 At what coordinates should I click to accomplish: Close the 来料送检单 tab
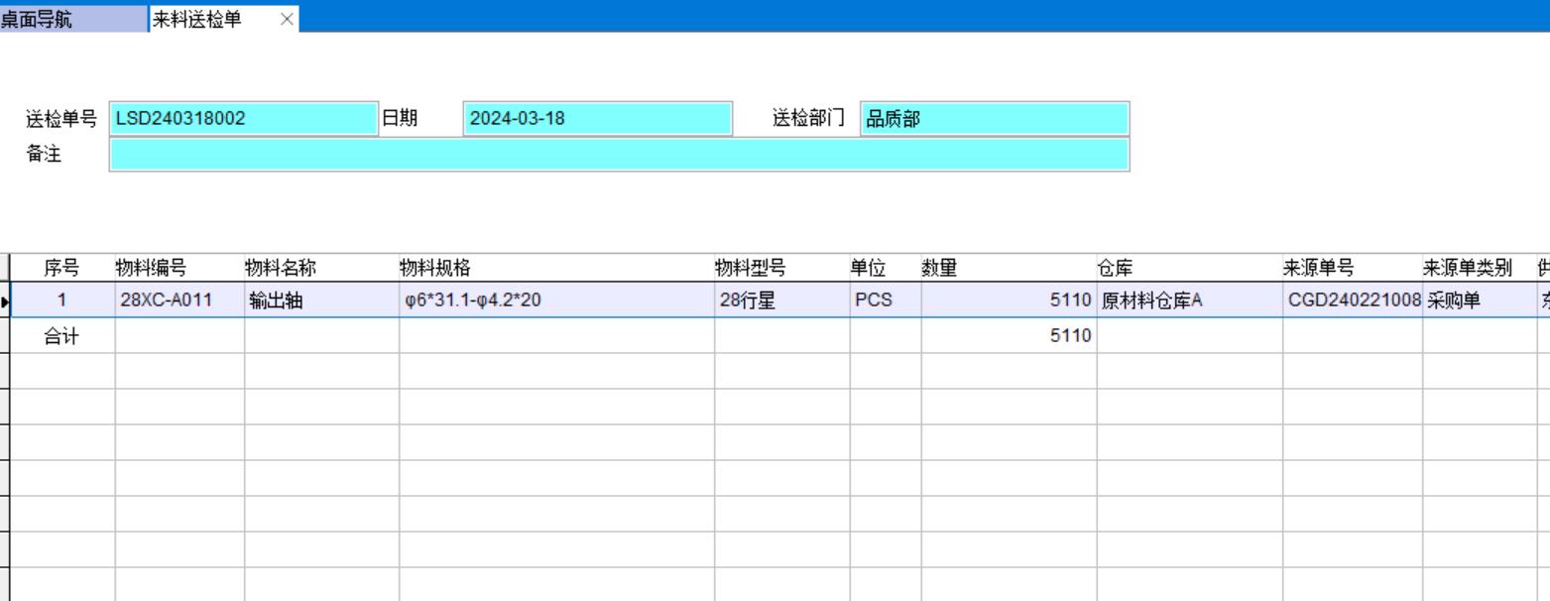tap(287, 19)
